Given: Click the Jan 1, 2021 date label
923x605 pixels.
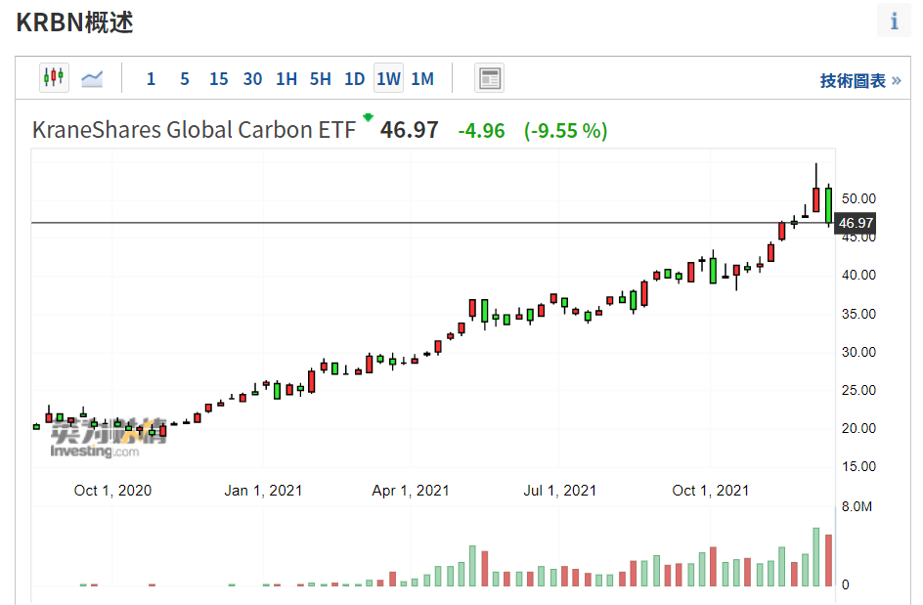Looking at the screenshot, I should [x=263, y=491].
